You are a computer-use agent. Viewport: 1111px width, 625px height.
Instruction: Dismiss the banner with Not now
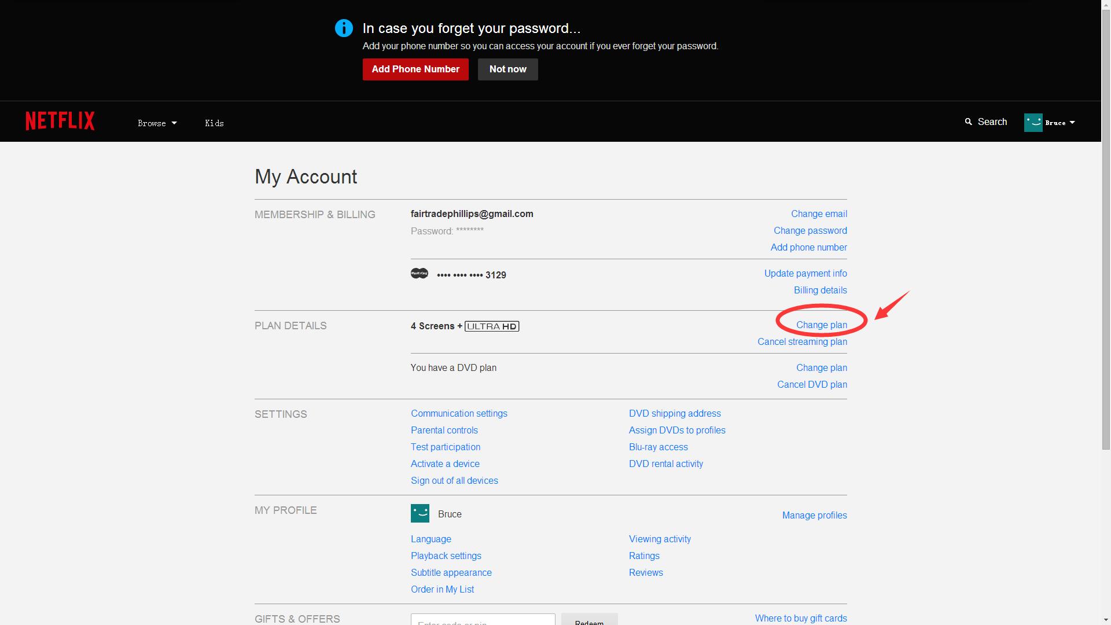[x=508, y=69]
